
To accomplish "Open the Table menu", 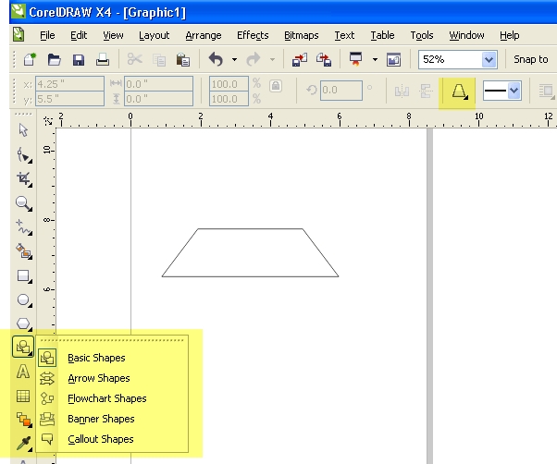I will click(382, 35).
